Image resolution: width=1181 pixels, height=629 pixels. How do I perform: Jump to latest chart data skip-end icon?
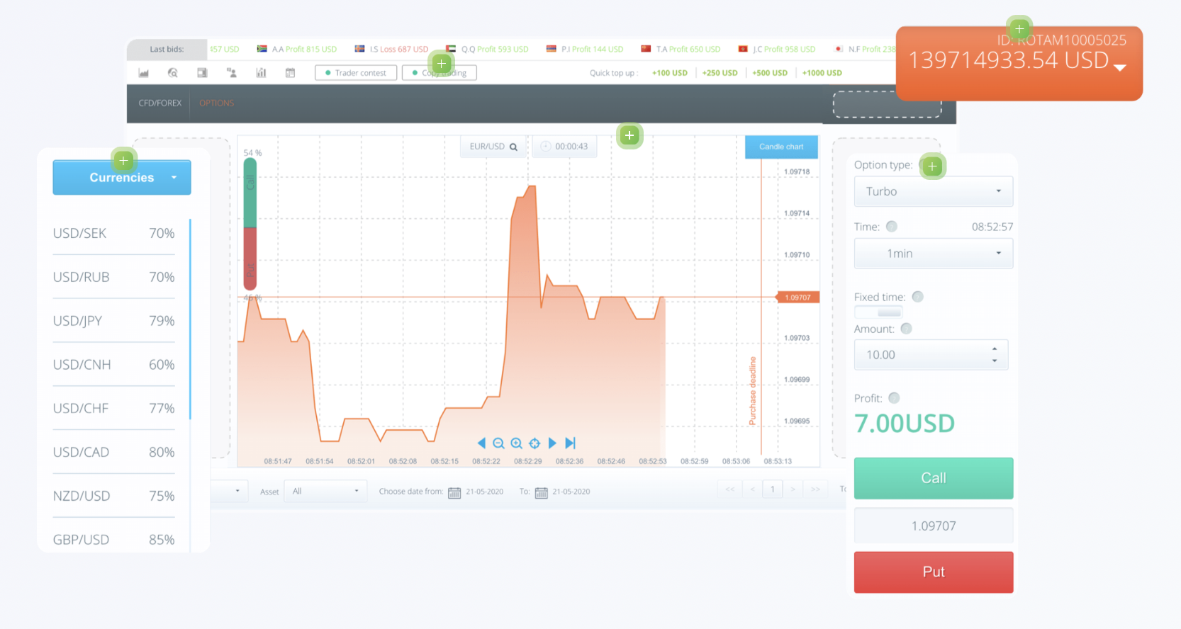click(x=571, y=443)
